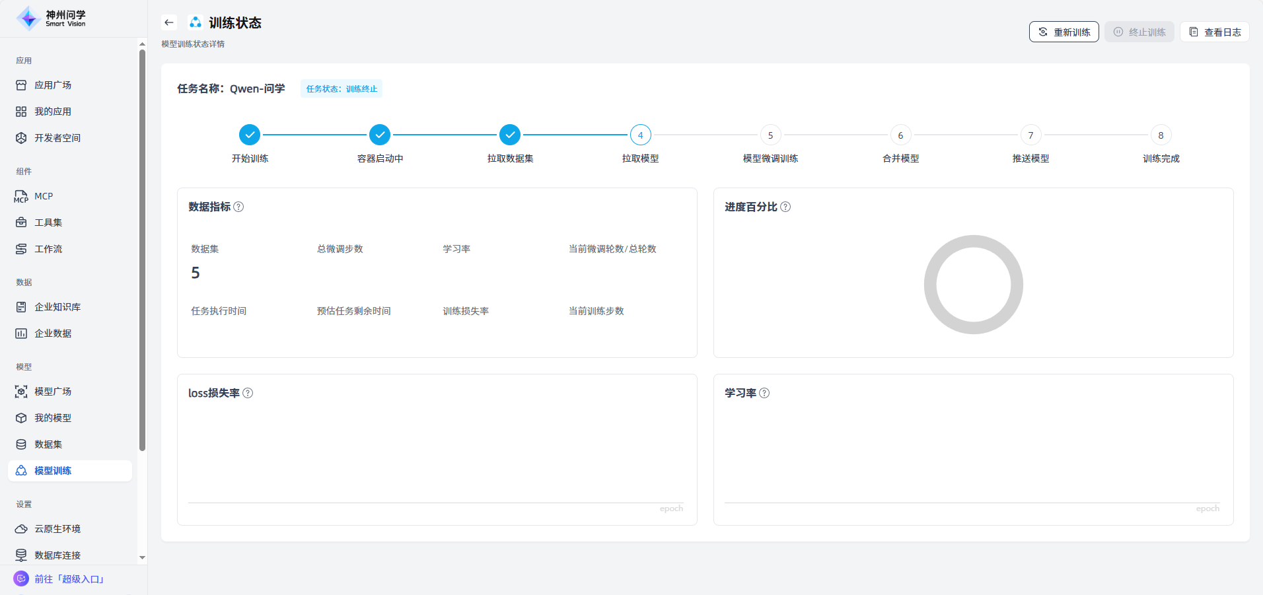This screenshot has width=1263, height=595.
Task: Click the help icon beside 学习率 chart title
Action: [764, 393]
